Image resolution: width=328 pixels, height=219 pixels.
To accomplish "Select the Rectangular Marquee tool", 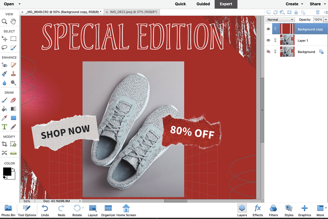I will [x=13, y=39].
